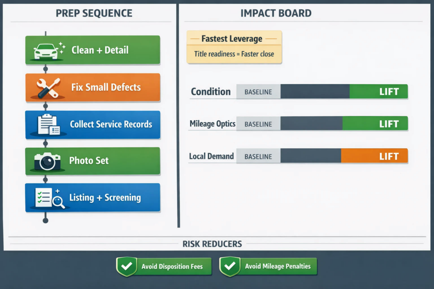Click the camera icon
The image size is (434, 289).
tap(47, 161)
